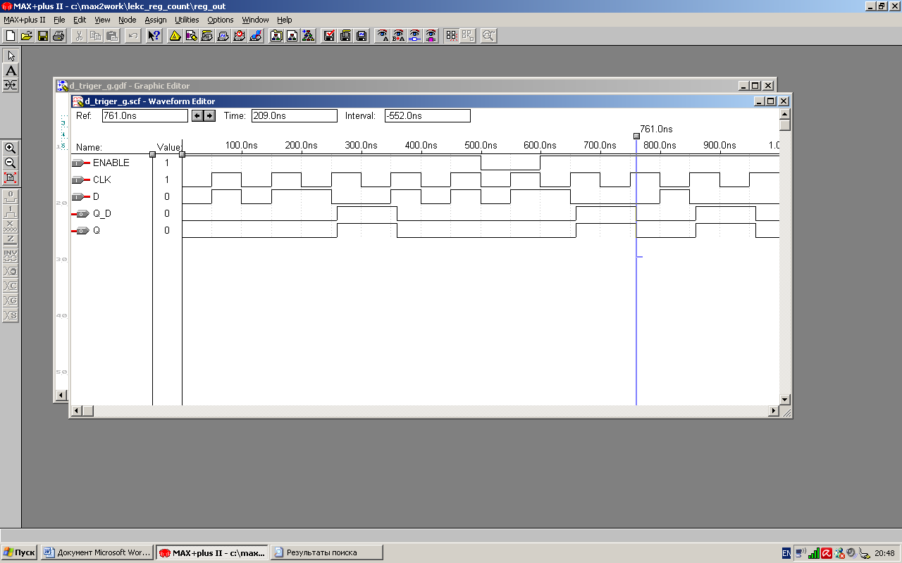Click the Invert (INV) palette button
This screenshot has width=902, height=563.
tap(11, 255)
